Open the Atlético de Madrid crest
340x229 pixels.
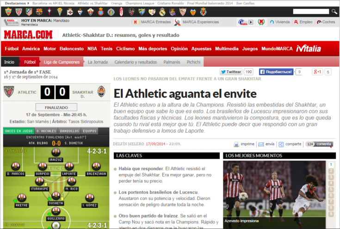coord(29,12)
